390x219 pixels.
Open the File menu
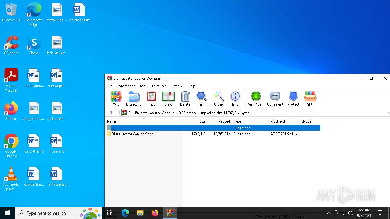click(x=109, y=86)
